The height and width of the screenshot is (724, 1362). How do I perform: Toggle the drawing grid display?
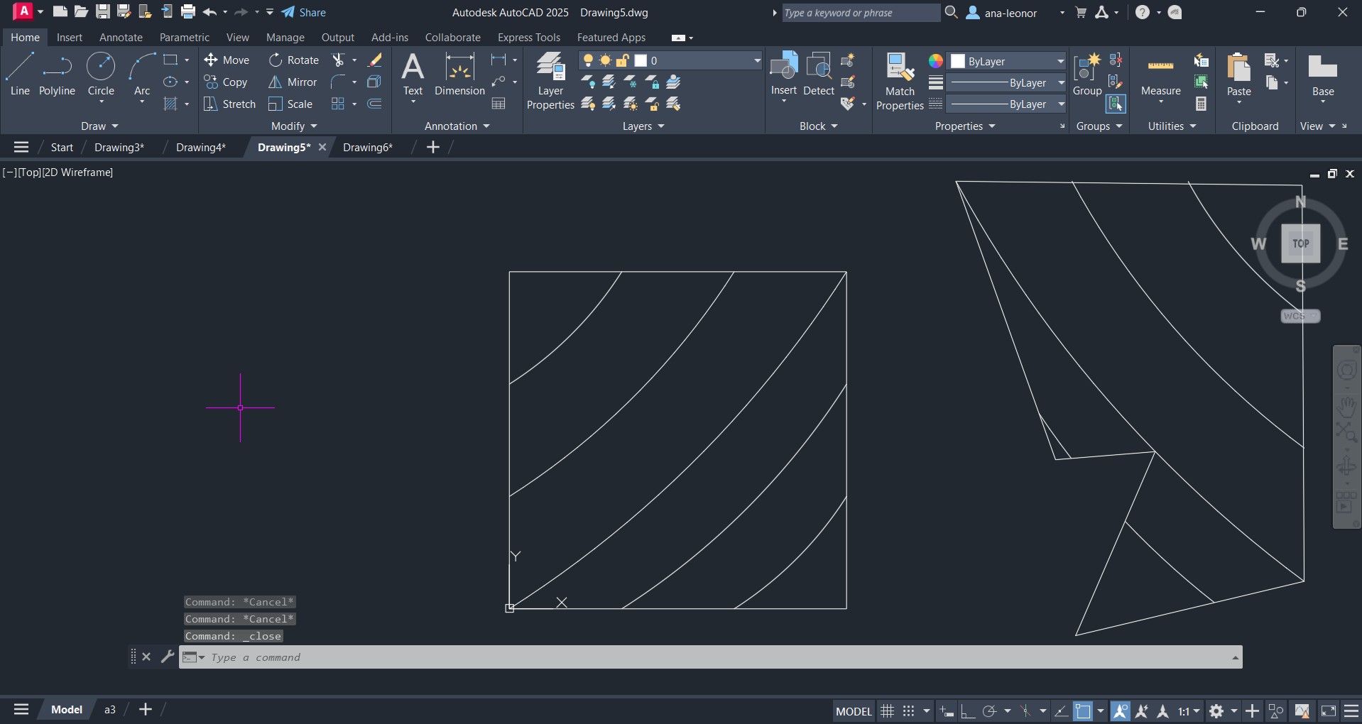[x=887, y=711]
